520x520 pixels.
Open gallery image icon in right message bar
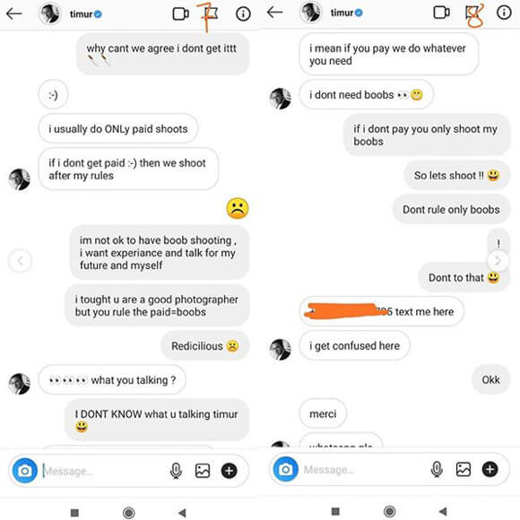coord(464,469)
